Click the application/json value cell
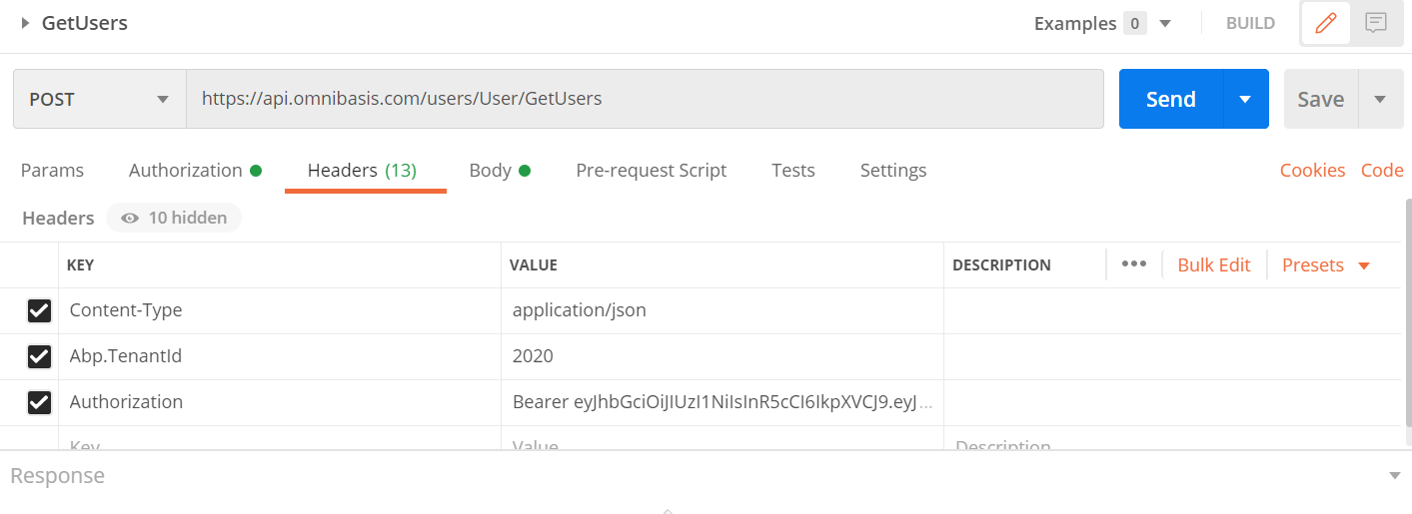Viewport: 1412px width, 514px height. [722, 310]
